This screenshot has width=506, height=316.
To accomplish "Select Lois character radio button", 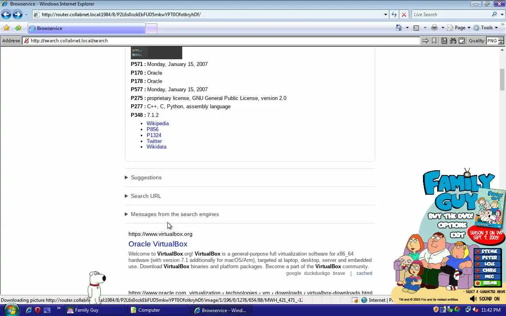I will [478, 264].
